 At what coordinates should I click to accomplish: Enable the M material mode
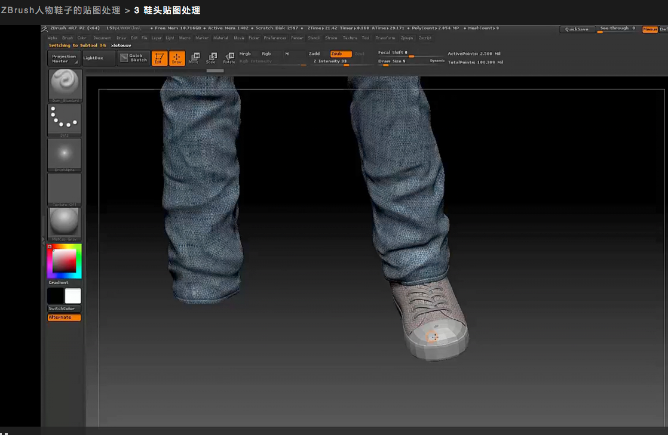[287, 54]
